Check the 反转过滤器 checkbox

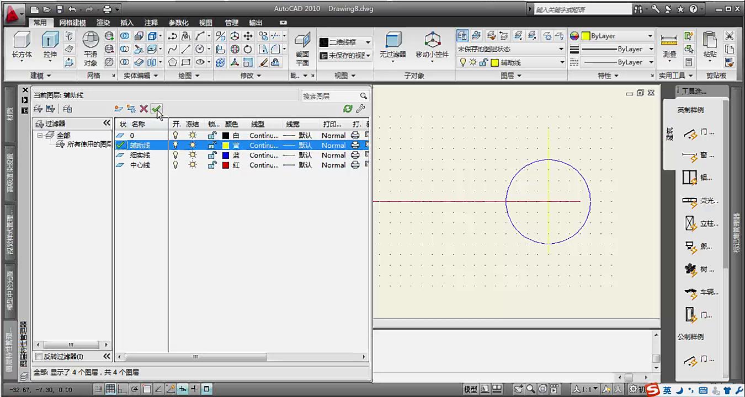coord(39,357)
